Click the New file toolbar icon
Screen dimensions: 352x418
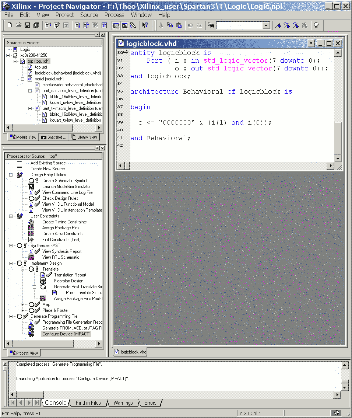[x=10, y=25]
